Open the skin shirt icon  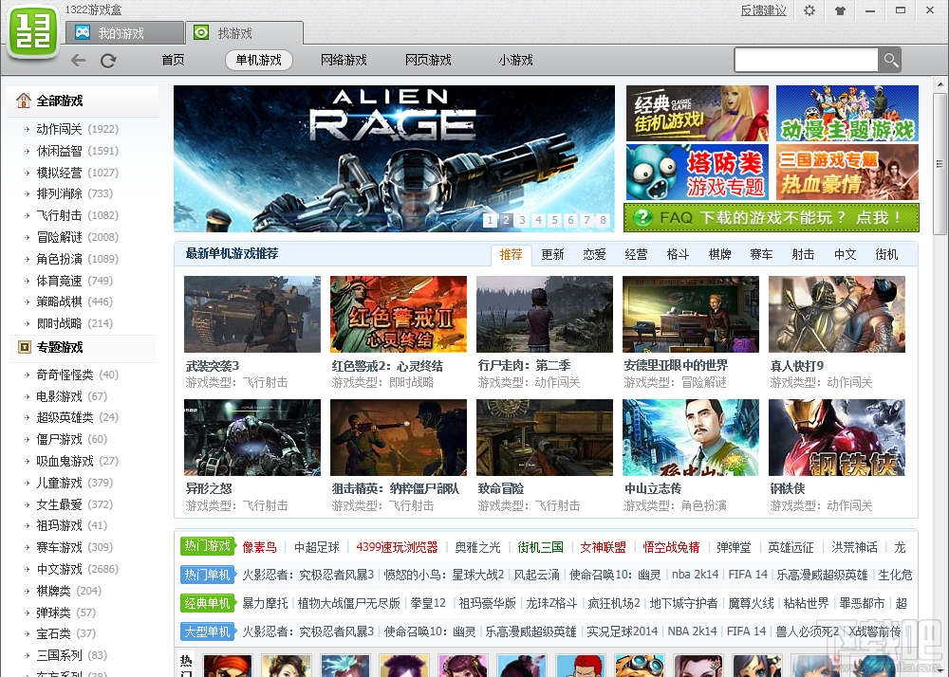click(840, 10)
